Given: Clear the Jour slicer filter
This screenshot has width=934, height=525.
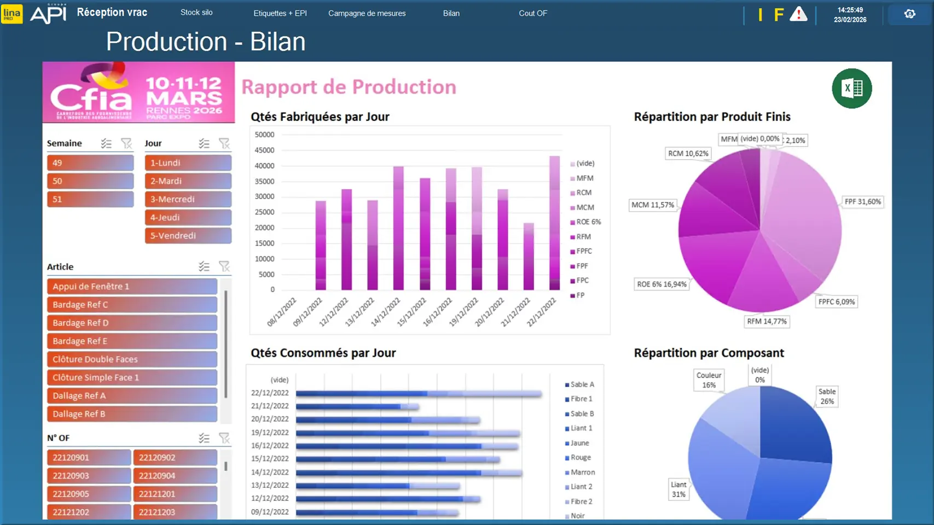Looking at the screenshot, I should 224,143.
